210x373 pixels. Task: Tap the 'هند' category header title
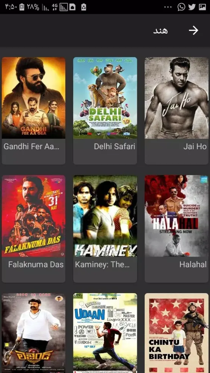160,31
